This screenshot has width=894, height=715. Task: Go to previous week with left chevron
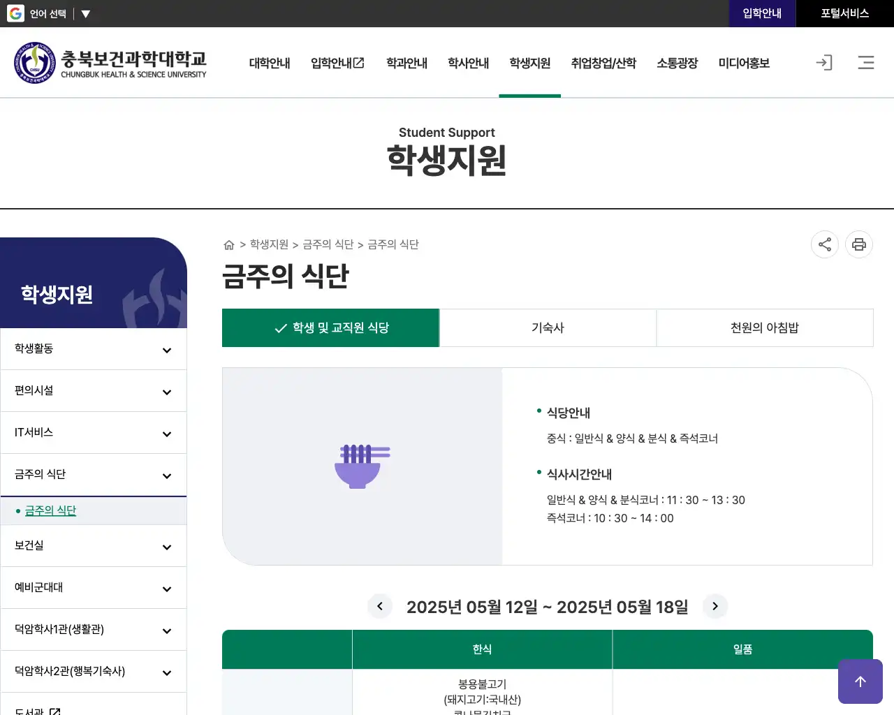(x=380, y=606)
